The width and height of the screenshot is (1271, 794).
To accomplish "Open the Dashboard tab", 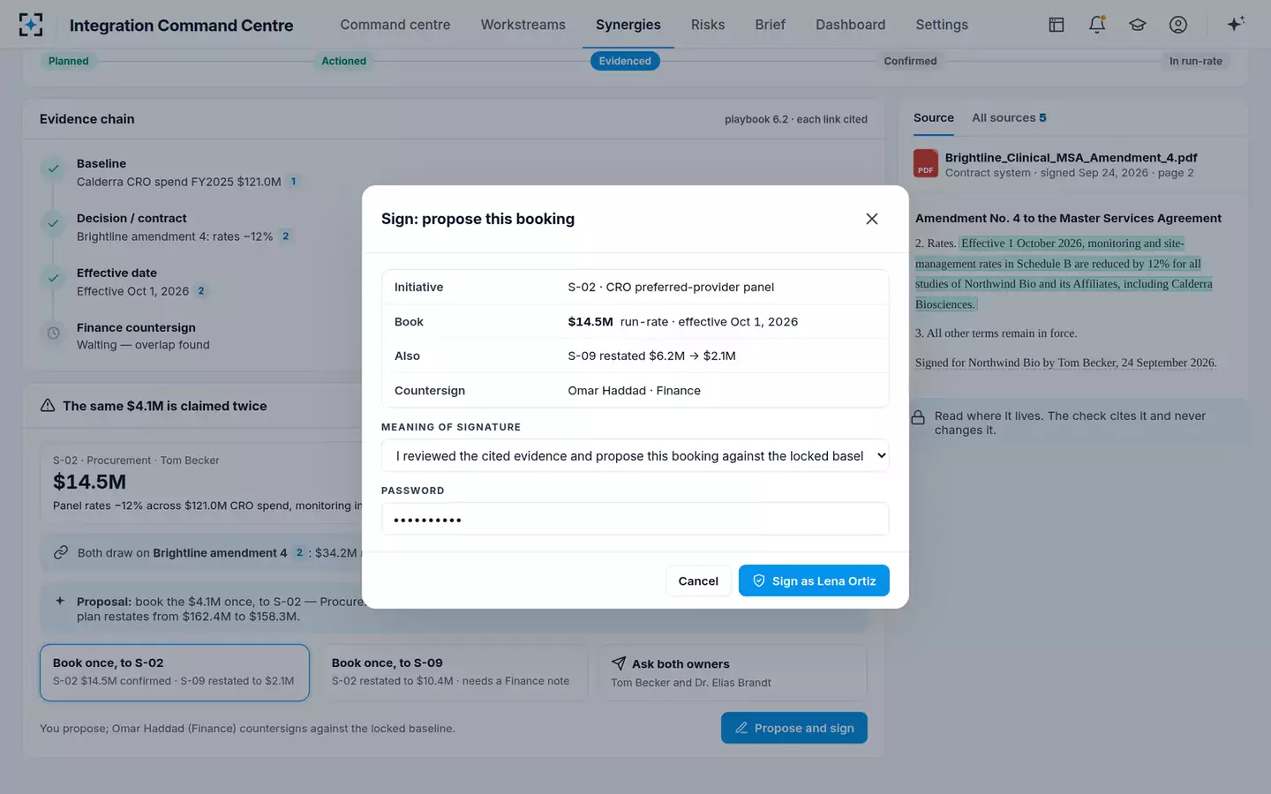I will [x=850, y=25].
